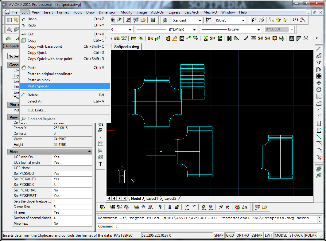Select the Trim tool
This screenshot has width=326, height=241.
[319, 110]
